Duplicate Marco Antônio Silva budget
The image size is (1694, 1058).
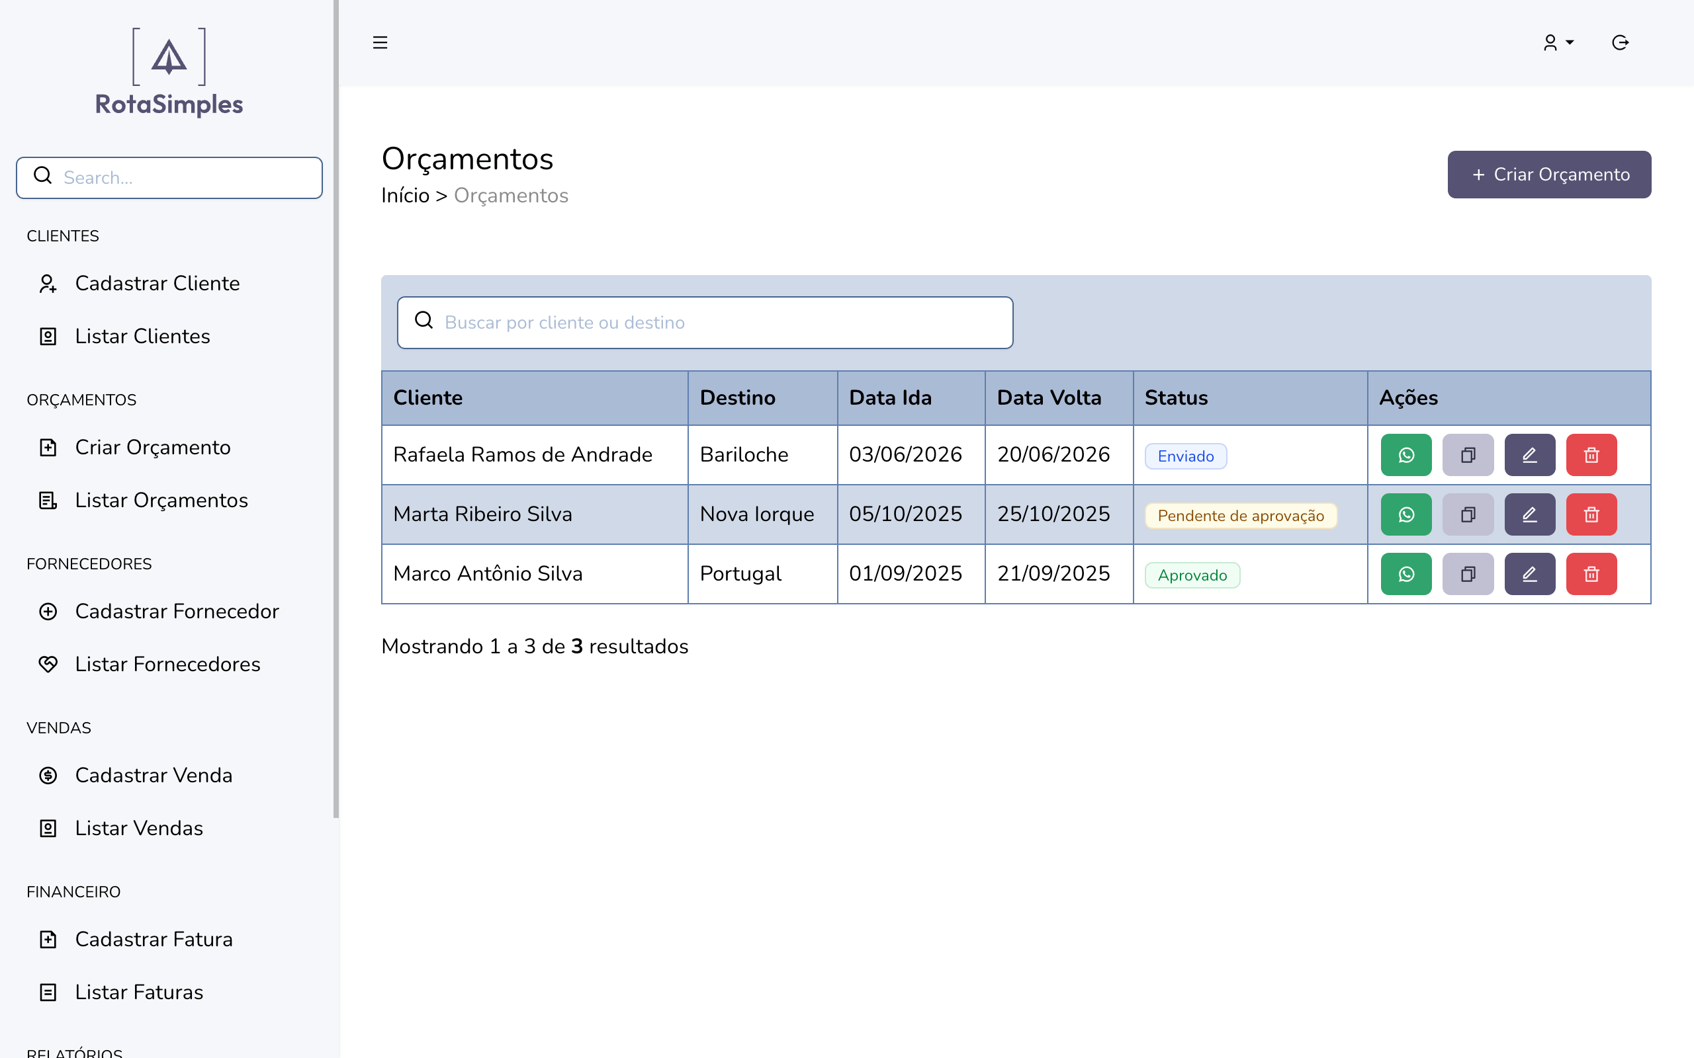[1468, 574]
